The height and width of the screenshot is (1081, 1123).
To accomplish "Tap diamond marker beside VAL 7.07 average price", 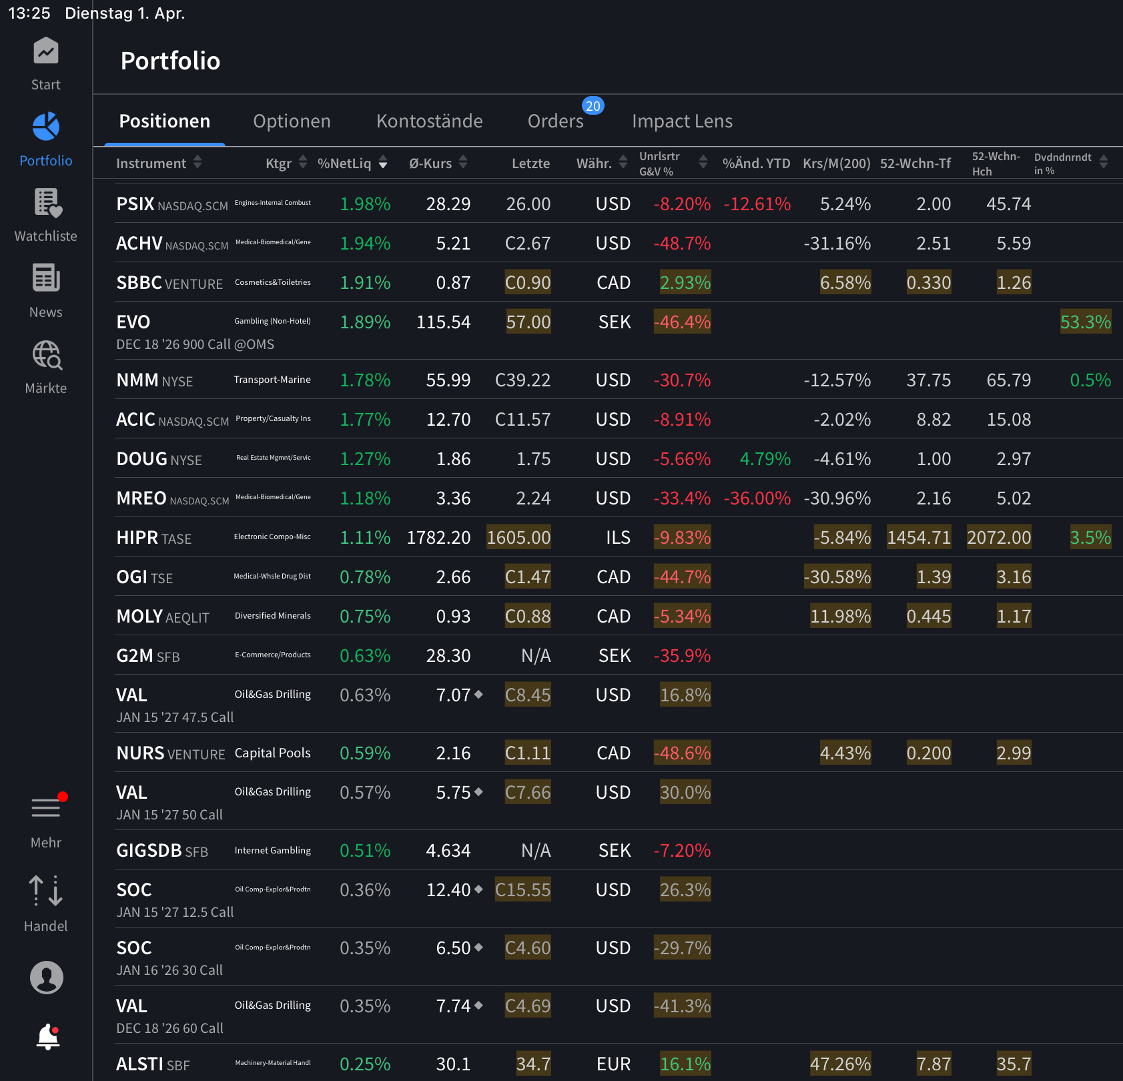I will point(478,695).
